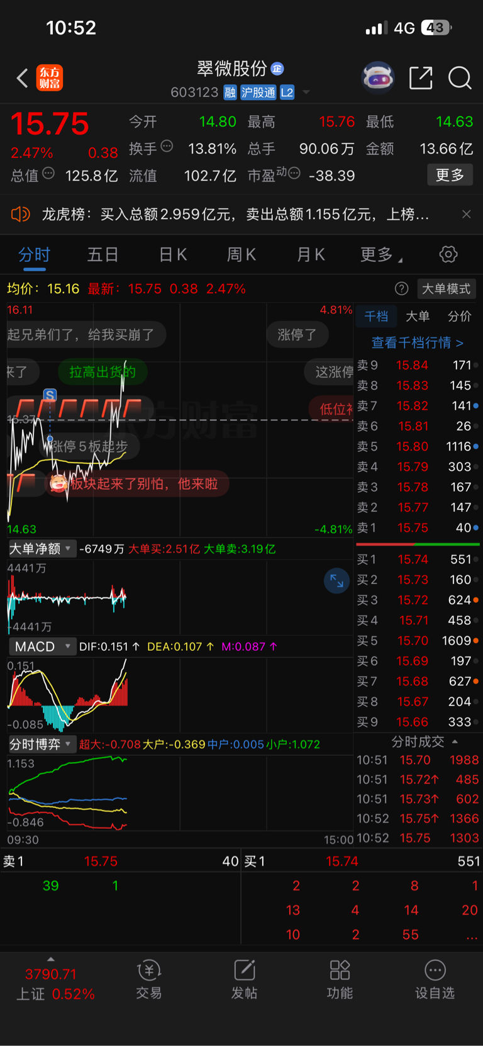This screenshot has width=483, height=1046.
Task: Select 买1 order row 15.74
Action: pos(418,560)
